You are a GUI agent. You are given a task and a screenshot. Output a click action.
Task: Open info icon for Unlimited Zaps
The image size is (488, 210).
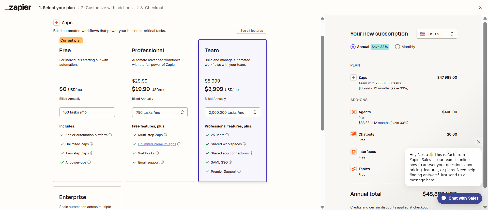[91, 144]
